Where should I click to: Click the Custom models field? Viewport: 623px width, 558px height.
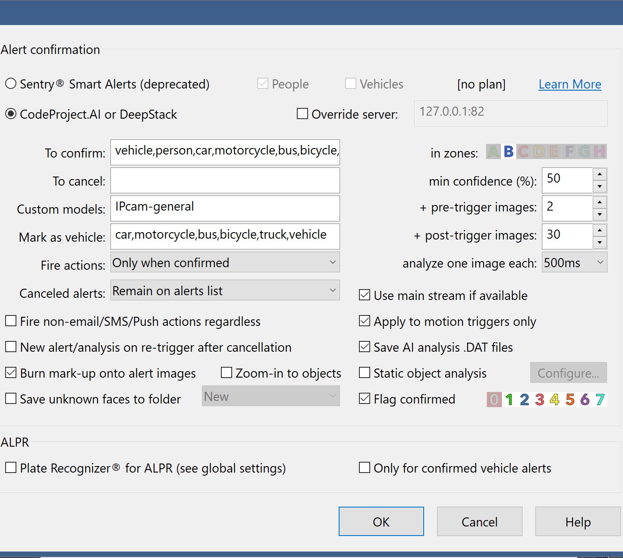pyautogui.click(x=225, y=208)
